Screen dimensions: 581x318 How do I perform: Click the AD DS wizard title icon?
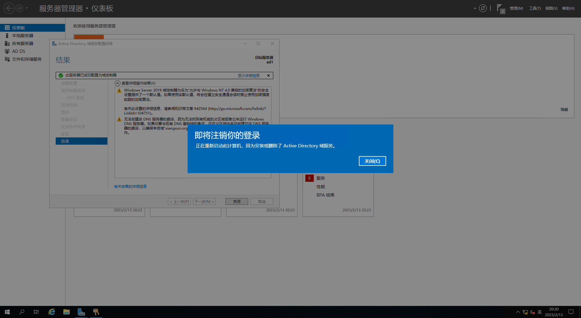pos(54,44)
